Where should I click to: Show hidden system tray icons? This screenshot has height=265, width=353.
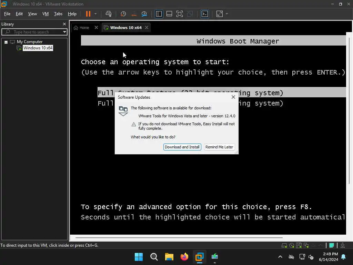(x=280, y=257)
